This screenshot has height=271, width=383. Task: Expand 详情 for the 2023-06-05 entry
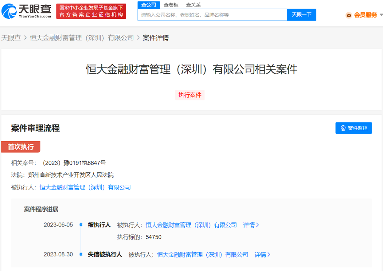click(251, 225)
